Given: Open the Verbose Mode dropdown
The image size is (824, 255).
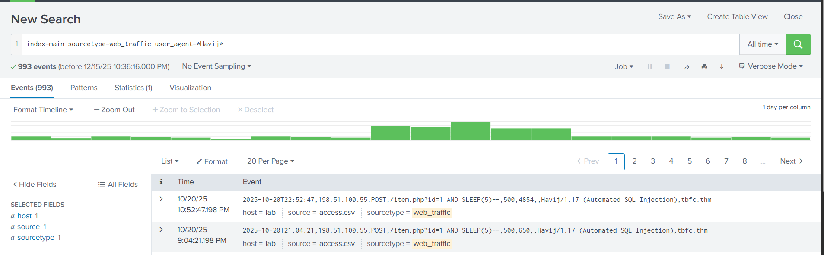Looking at the screenshot, I should coord(771,66).
